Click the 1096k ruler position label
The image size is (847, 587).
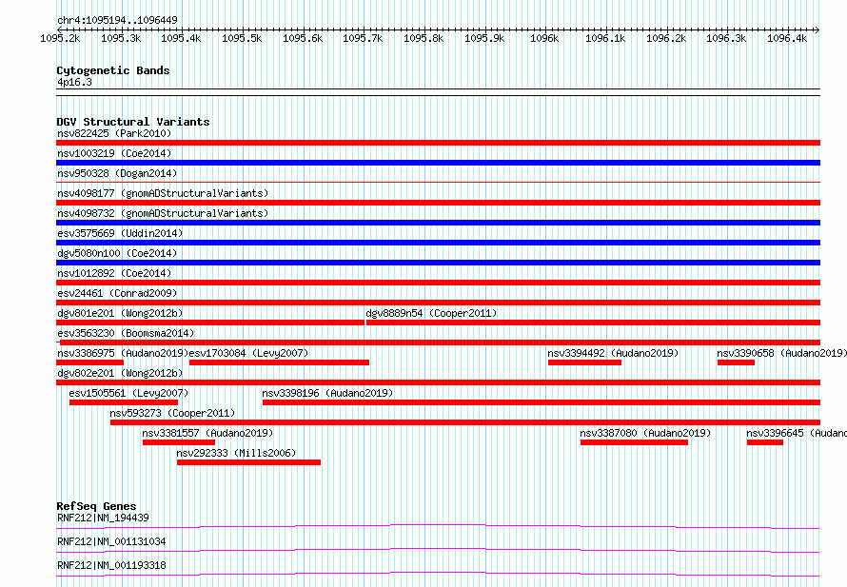pos(544,38)
